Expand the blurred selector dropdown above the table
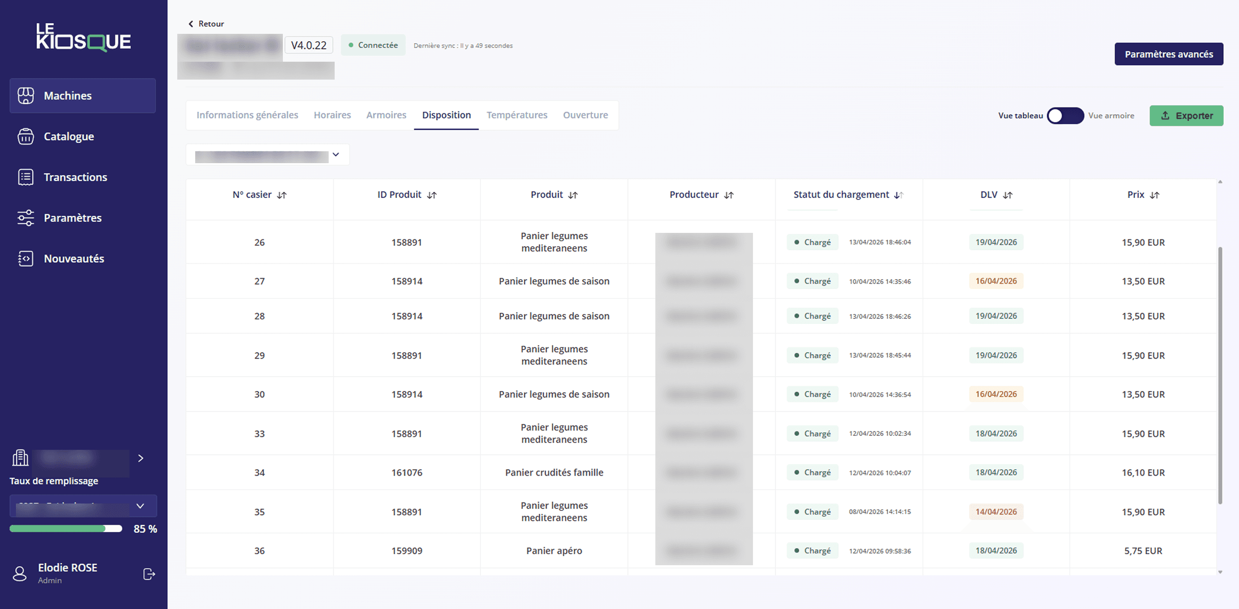 267,155
